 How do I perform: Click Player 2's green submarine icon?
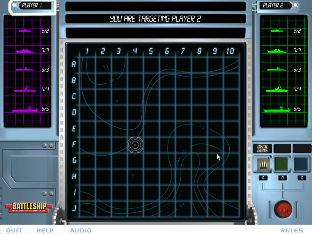277,69
